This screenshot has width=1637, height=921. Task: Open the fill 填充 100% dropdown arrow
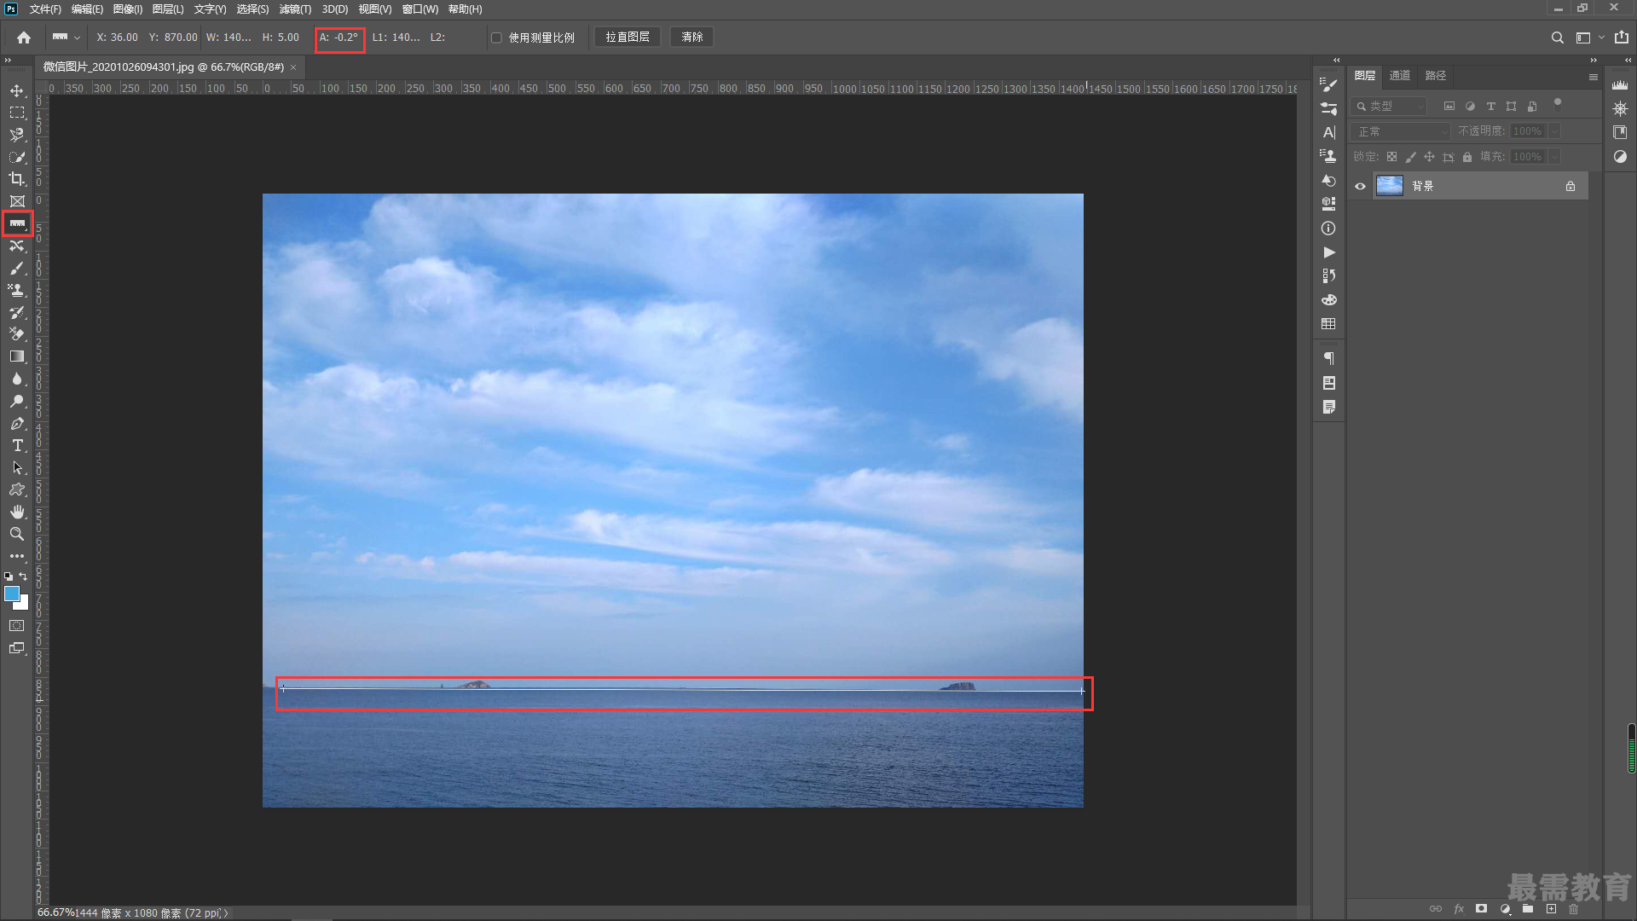pos(1554,157)
